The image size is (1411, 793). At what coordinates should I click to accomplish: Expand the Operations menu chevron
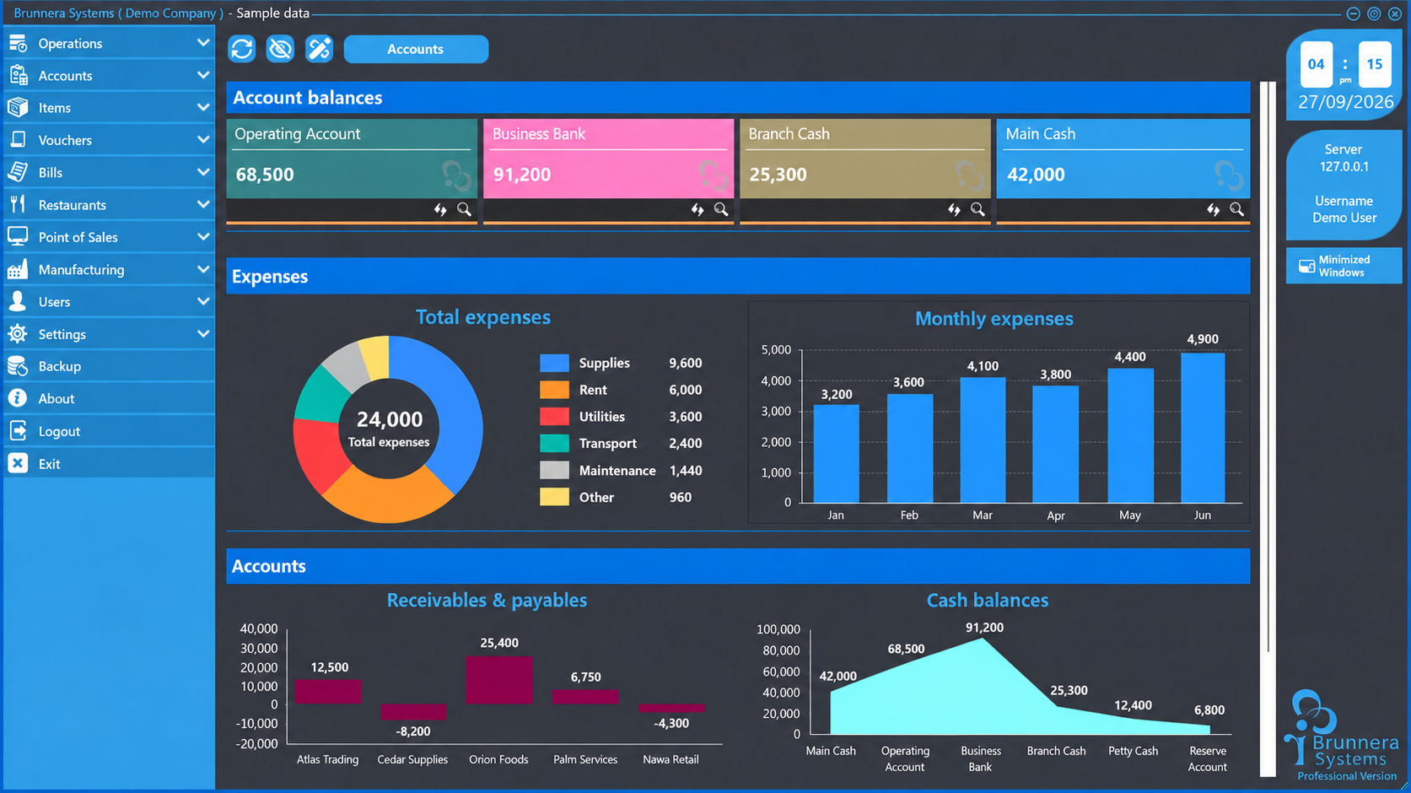click(203, 43)
